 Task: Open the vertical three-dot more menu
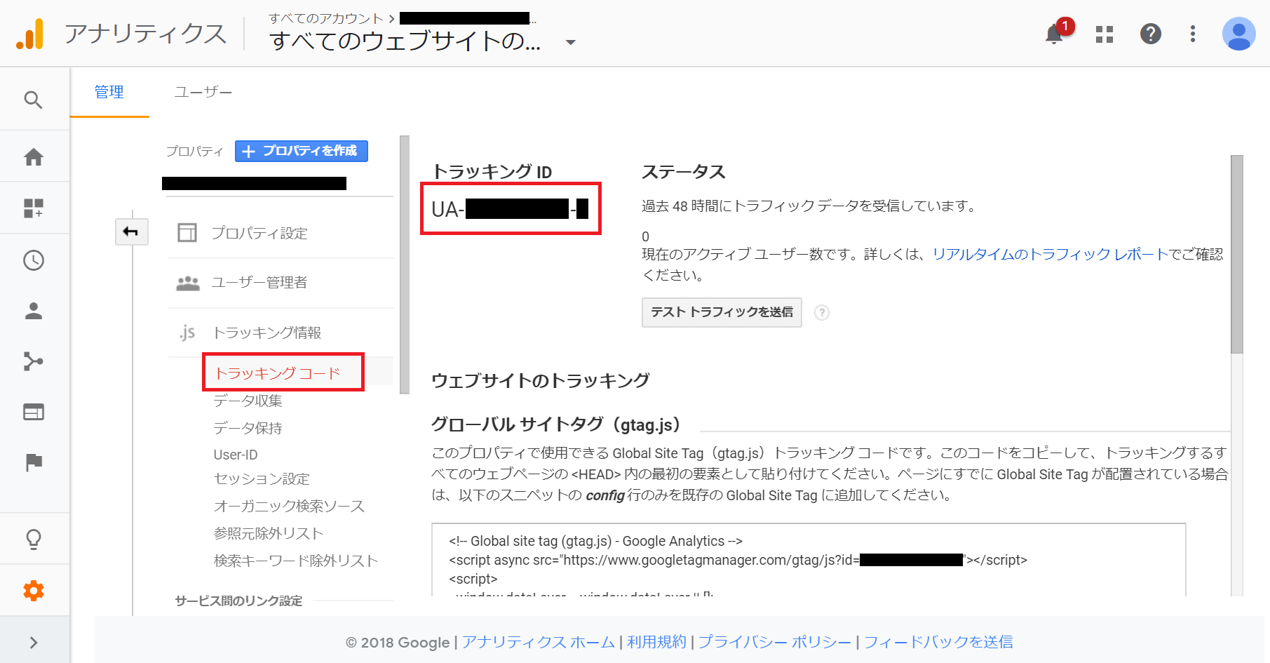click(x=1192, y=34)
